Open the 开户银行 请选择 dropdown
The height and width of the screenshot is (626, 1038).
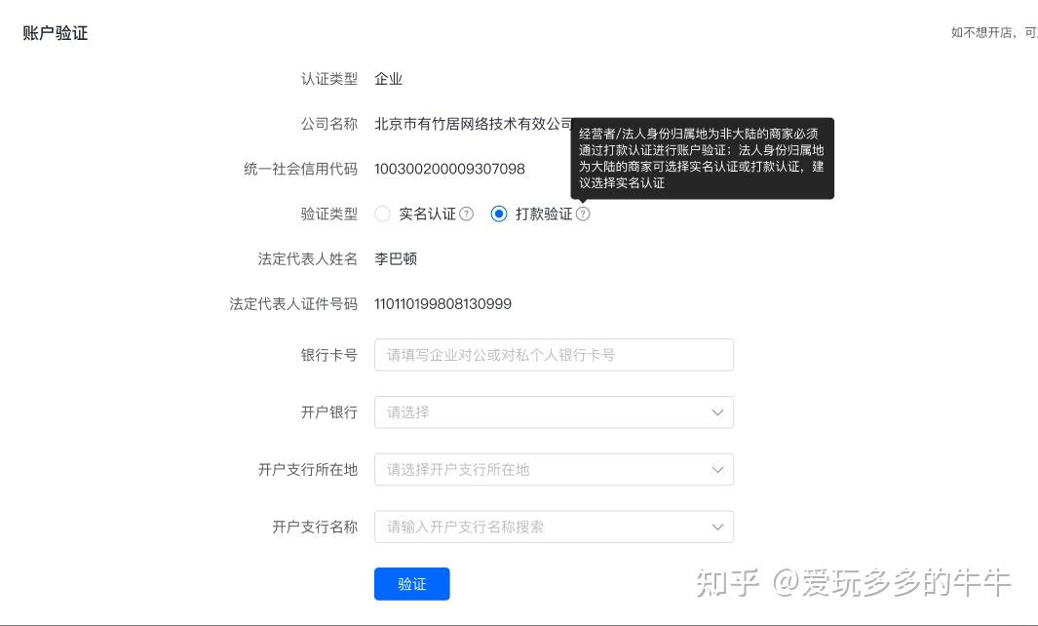pos(554,412)
